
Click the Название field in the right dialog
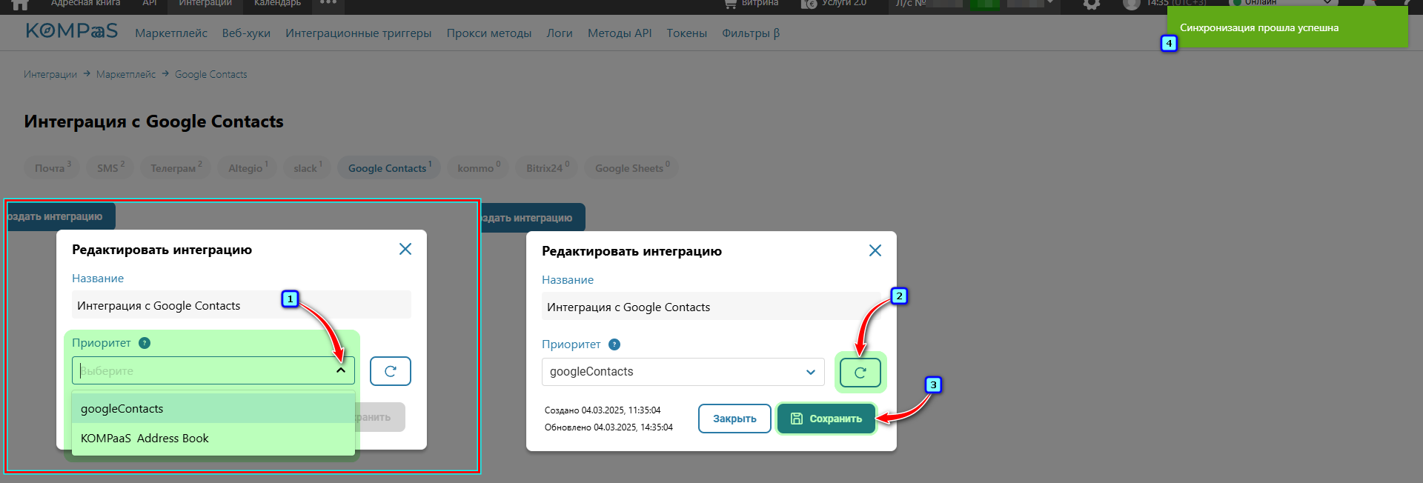tap(711, 307)
